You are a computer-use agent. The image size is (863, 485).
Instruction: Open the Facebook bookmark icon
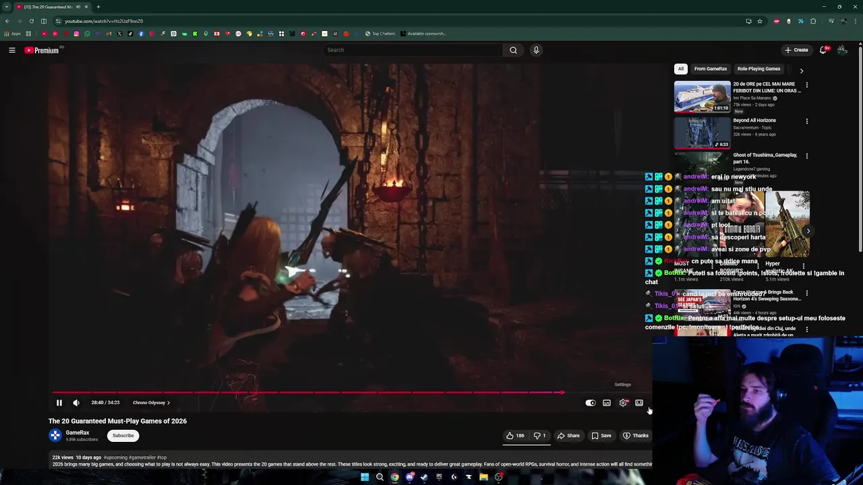click(141, 34)
